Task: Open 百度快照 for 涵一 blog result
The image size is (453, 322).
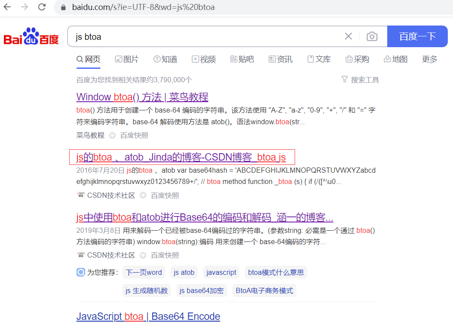Action: 165,255
